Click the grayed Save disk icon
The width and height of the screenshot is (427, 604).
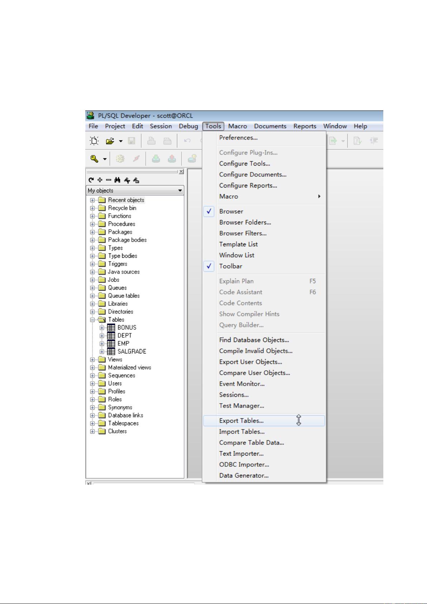point(131,141)
